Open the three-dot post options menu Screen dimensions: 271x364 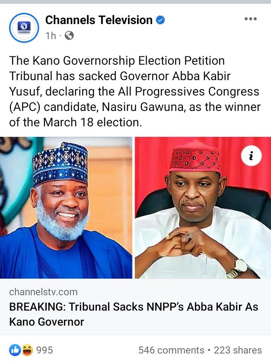[x=251, y=19]
